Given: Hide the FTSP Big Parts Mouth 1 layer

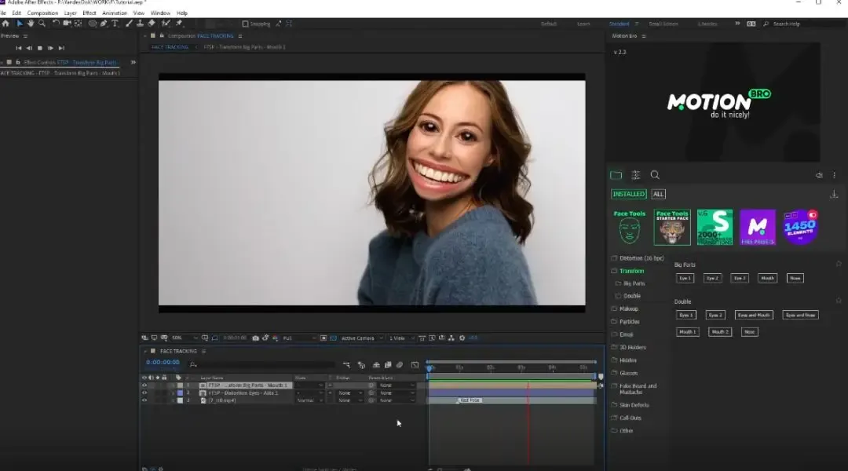Looking at the screenshot, I should pyautogui.click(x=144, y=385).
